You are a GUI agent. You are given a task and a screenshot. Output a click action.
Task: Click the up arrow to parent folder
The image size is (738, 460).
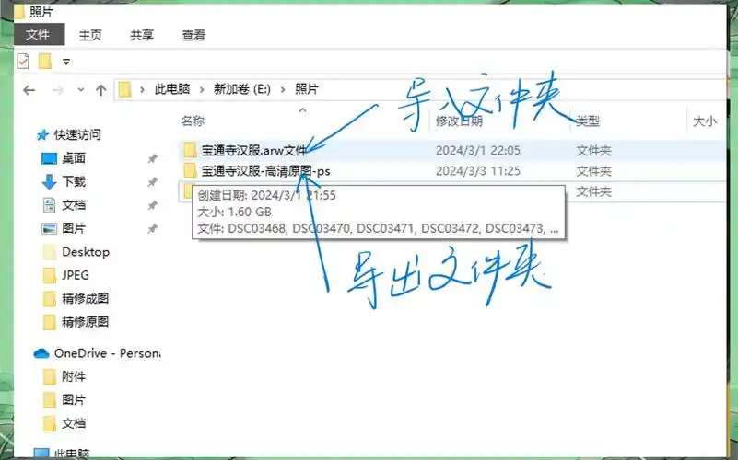(x=101, y=90)
